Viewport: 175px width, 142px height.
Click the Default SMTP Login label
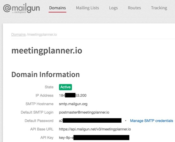point(37,112)
